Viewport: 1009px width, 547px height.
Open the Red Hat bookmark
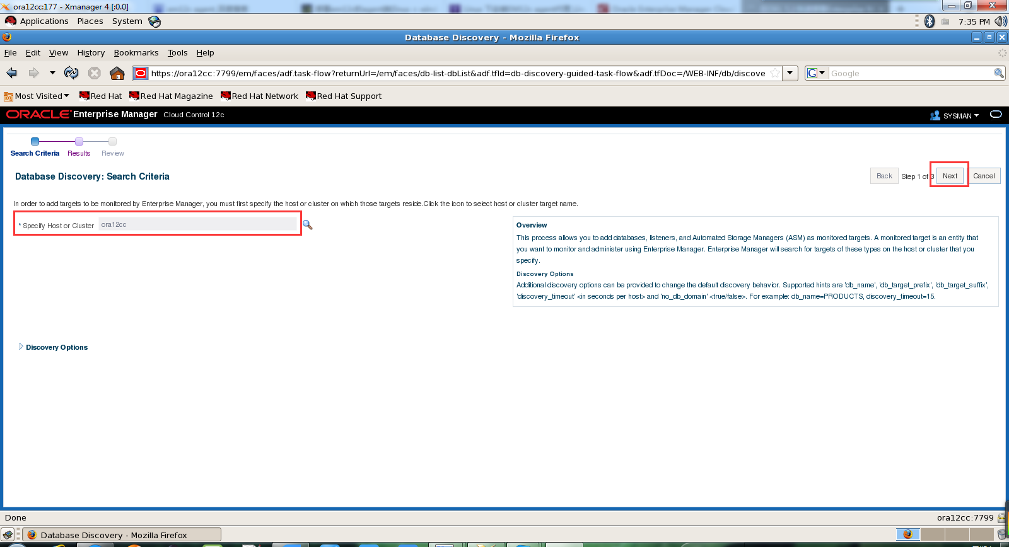click(100, 96)
